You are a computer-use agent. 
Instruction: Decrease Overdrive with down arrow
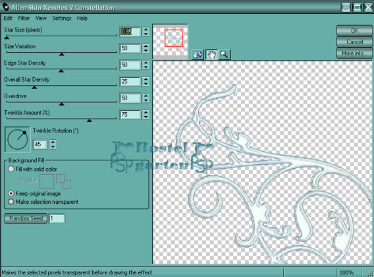point(146,100)
